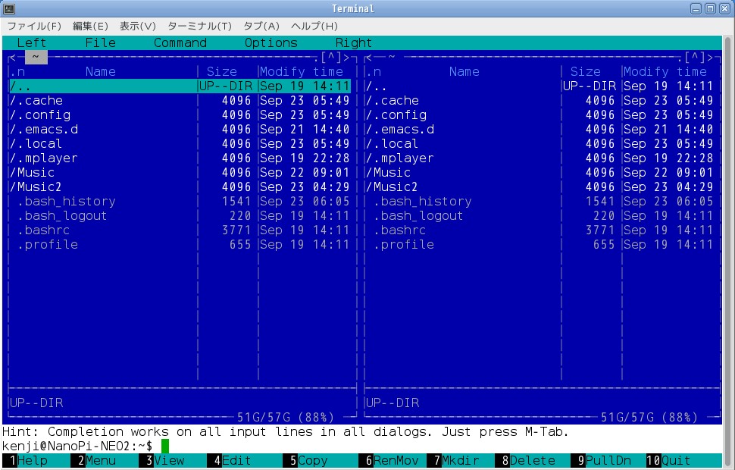Open the Command menu

pyautogui.click(x=180, y=43)
